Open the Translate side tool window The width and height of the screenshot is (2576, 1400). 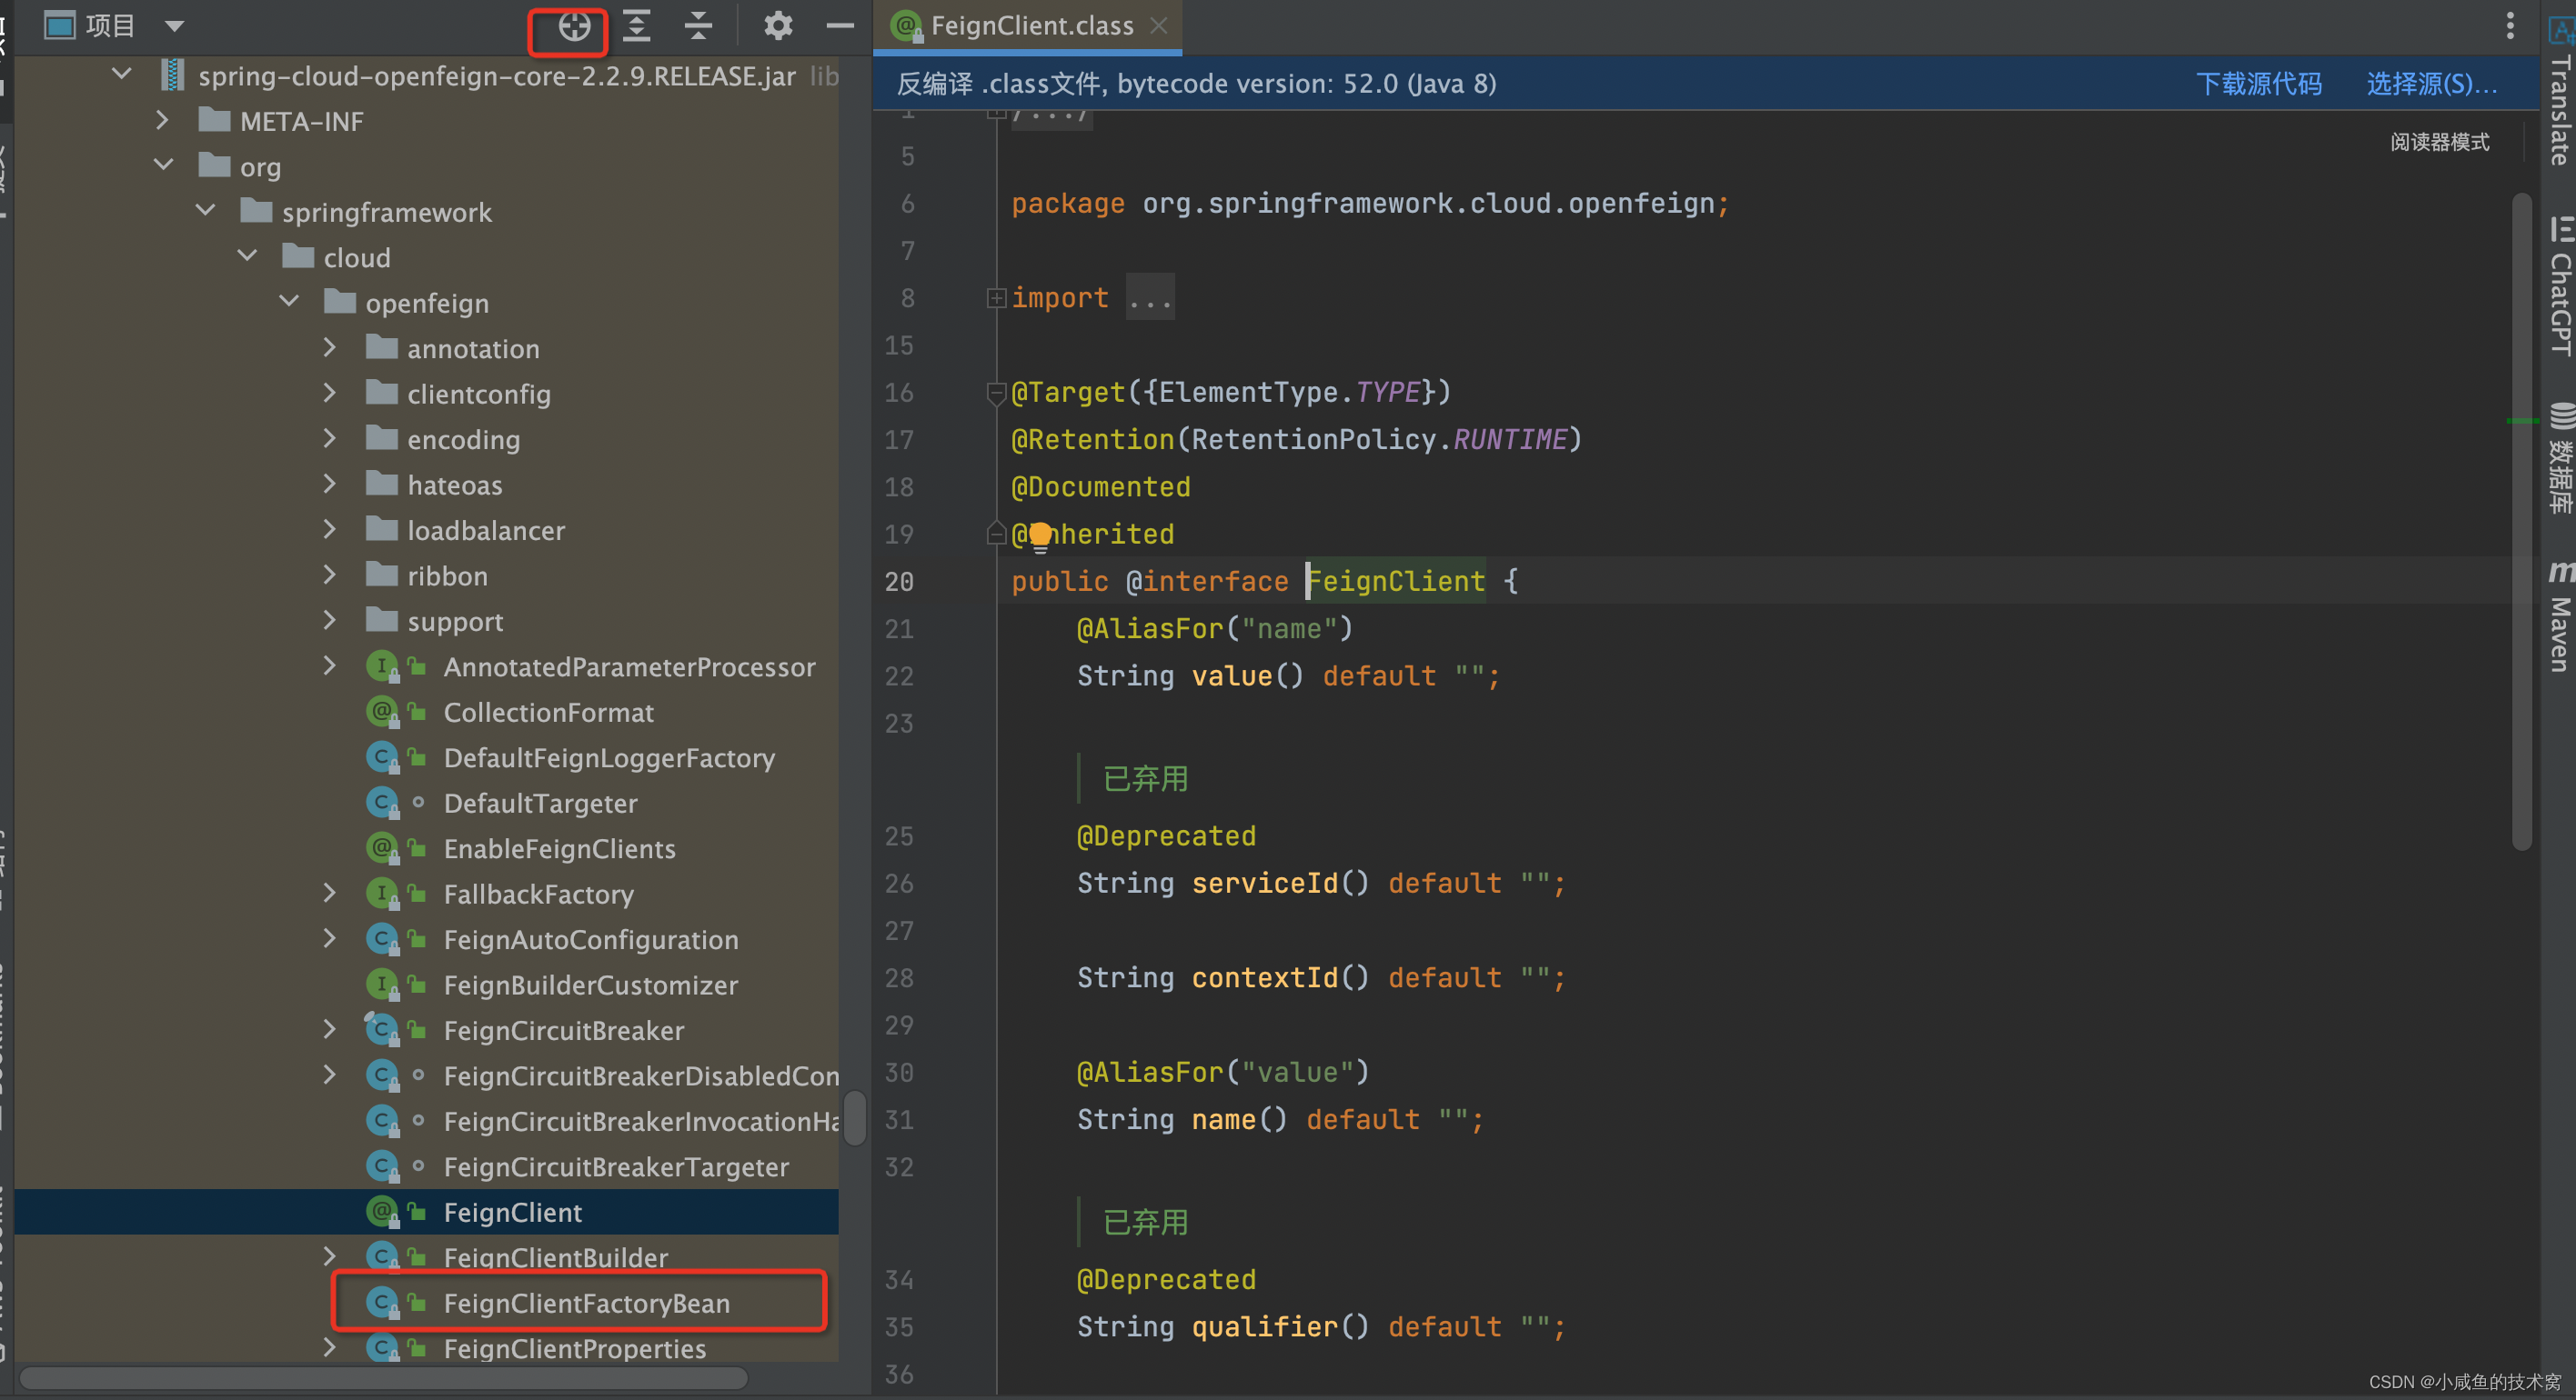click(2561, 92)
